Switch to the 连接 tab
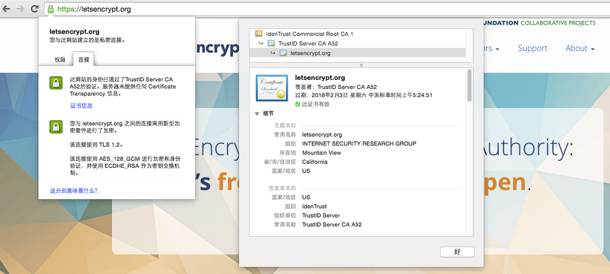610x274 pixels. [x=83, y=59]
